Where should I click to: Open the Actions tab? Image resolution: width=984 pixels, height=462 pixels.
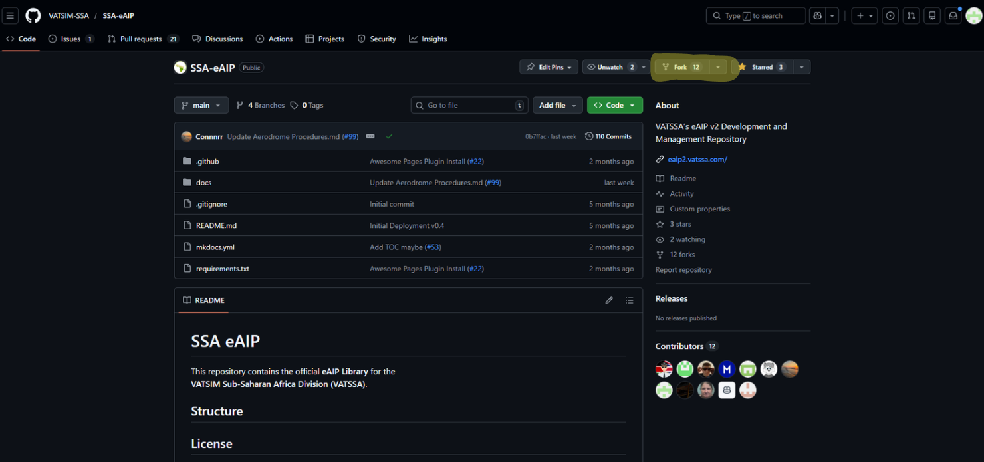(274, 39)
